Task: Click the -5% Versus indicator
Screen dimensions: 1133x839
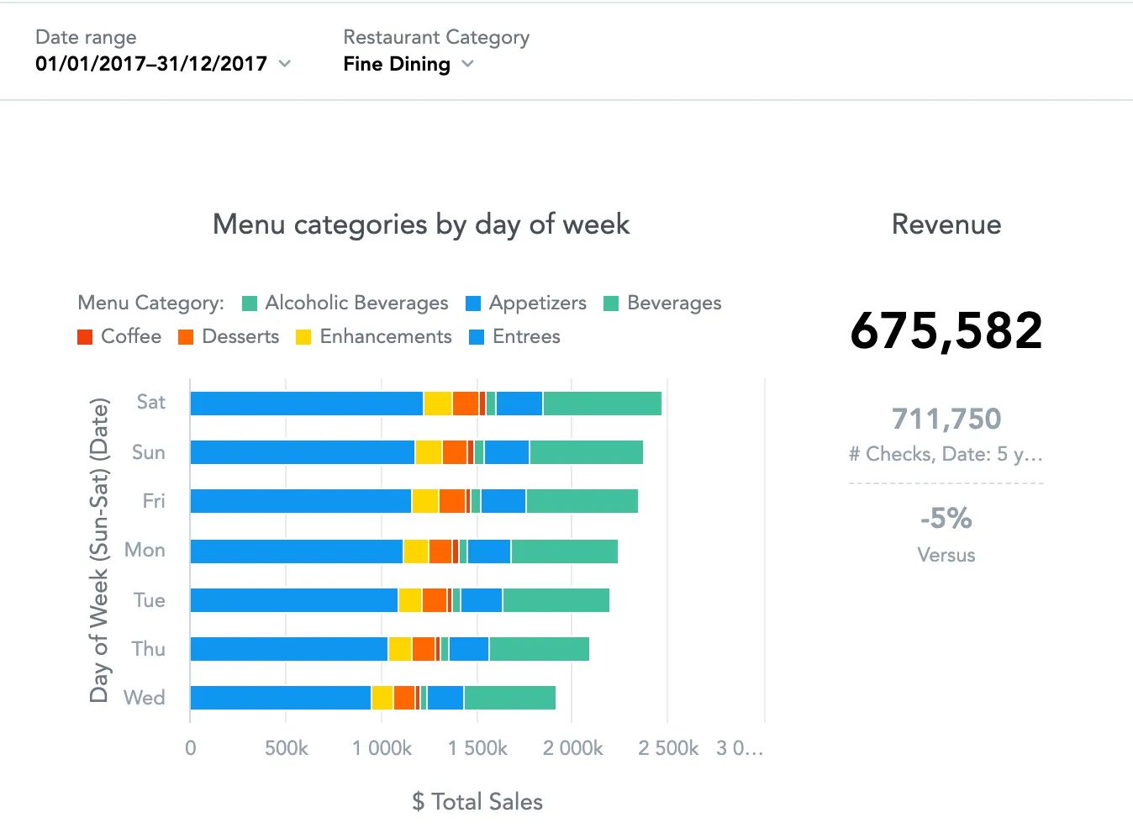Action: click(946, 519)
